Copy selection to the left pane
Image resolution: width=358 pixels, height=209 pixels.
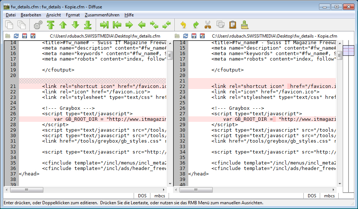coord(117,25)
